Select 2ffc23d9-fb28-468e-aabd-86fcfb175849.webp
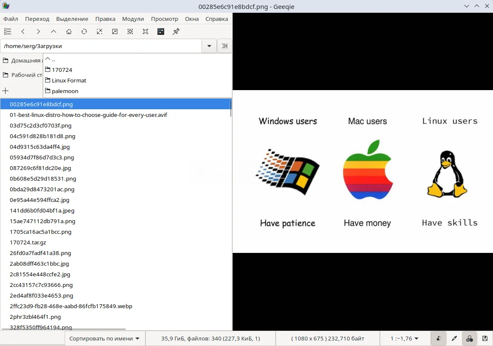Screen dimensions: 493x346 (115, 306)
